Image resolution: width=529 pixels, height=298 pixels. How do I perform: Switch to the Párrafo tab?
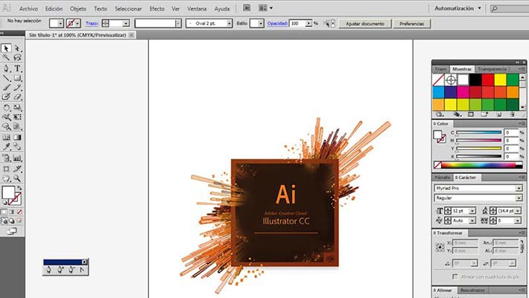point(443,177)
